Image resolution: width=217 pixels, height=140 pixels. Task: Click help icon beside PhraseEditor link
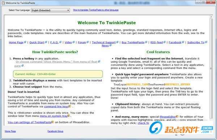tap(177, 116)
